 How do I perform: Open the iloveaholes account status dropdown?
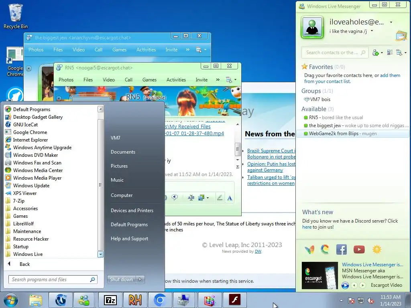tap(391, 22)
